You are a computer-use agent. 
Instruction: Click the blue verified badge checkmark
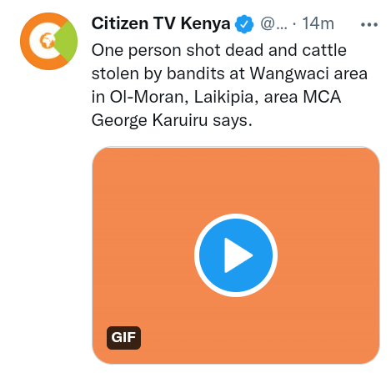244,24
